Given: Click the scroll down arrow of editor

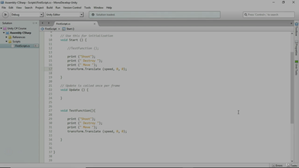Looking at the screenshot, I should tap(292, 161).
